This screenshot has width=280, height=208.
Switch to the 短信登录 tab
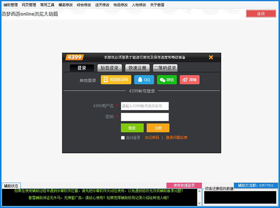tap(111, 68)
